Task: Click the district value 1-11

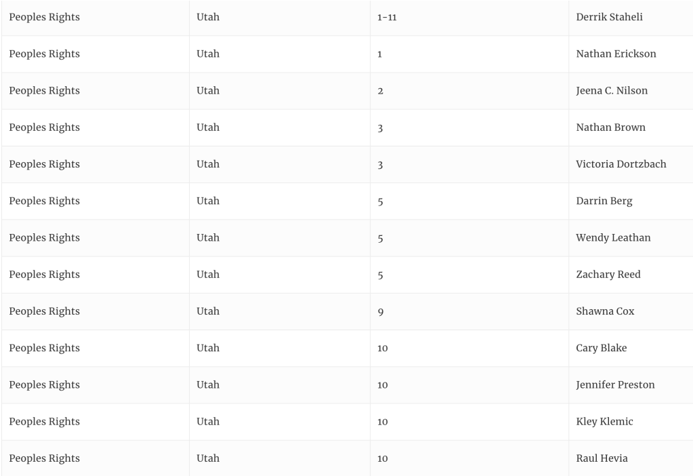Action: (x=387, y=18)
